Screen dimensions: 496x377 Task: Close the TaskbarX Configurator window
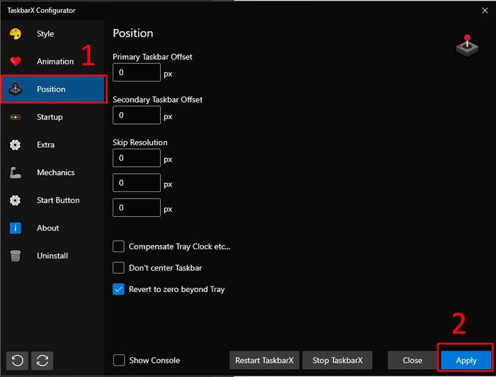point(485,11)
